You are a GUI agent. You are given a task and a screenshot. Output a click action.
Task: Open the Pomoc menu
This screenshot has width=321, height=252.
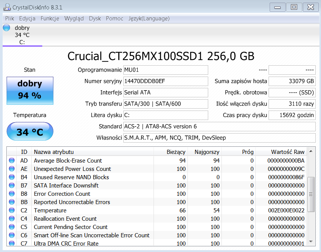click(114, 18)
